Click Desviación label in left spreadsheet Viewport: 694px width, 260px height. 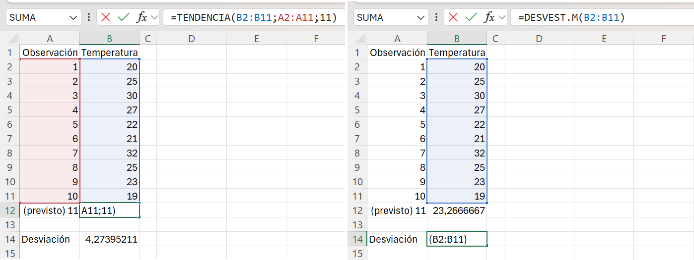[50, 239]
